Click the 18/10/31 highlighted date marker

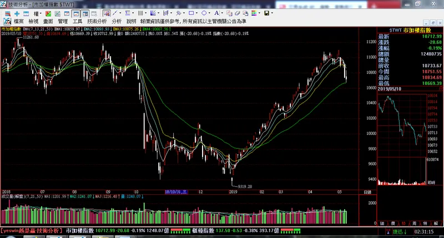(176, 192)
